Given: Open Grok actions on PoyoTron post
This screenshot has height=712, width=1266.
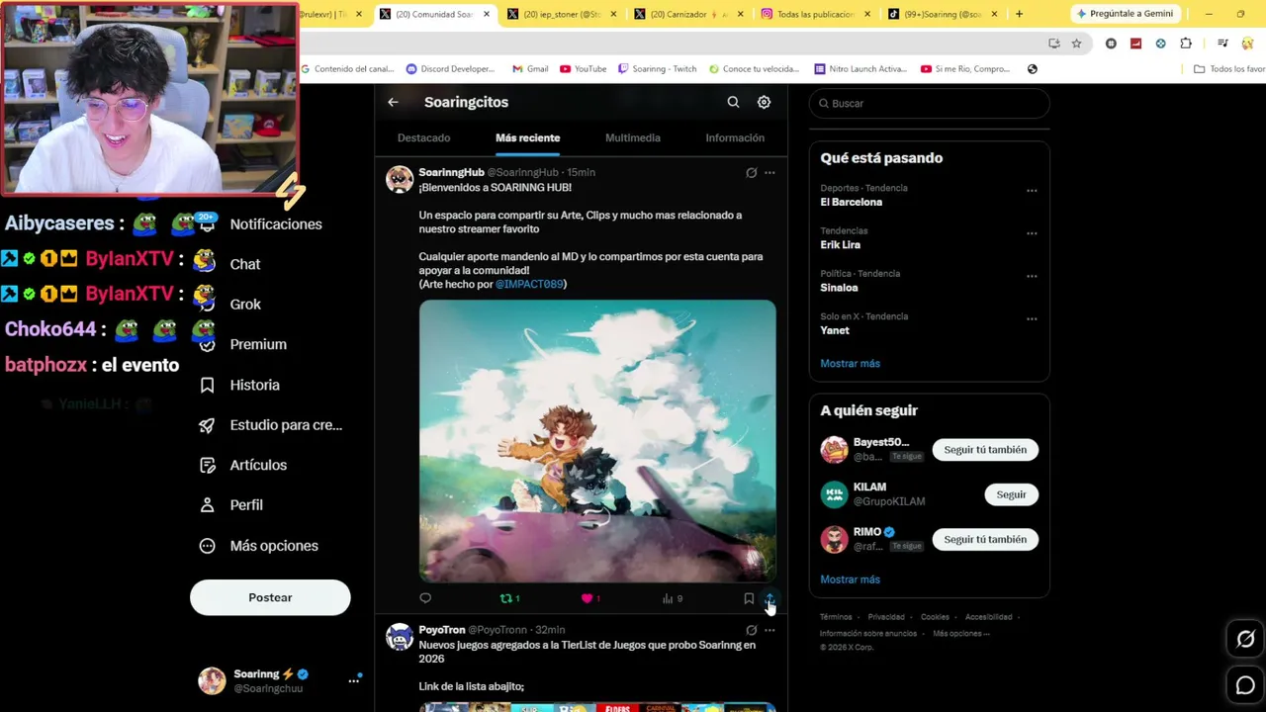Looking at the screenshot, I should pyautogui.click(x=751, y=630).
